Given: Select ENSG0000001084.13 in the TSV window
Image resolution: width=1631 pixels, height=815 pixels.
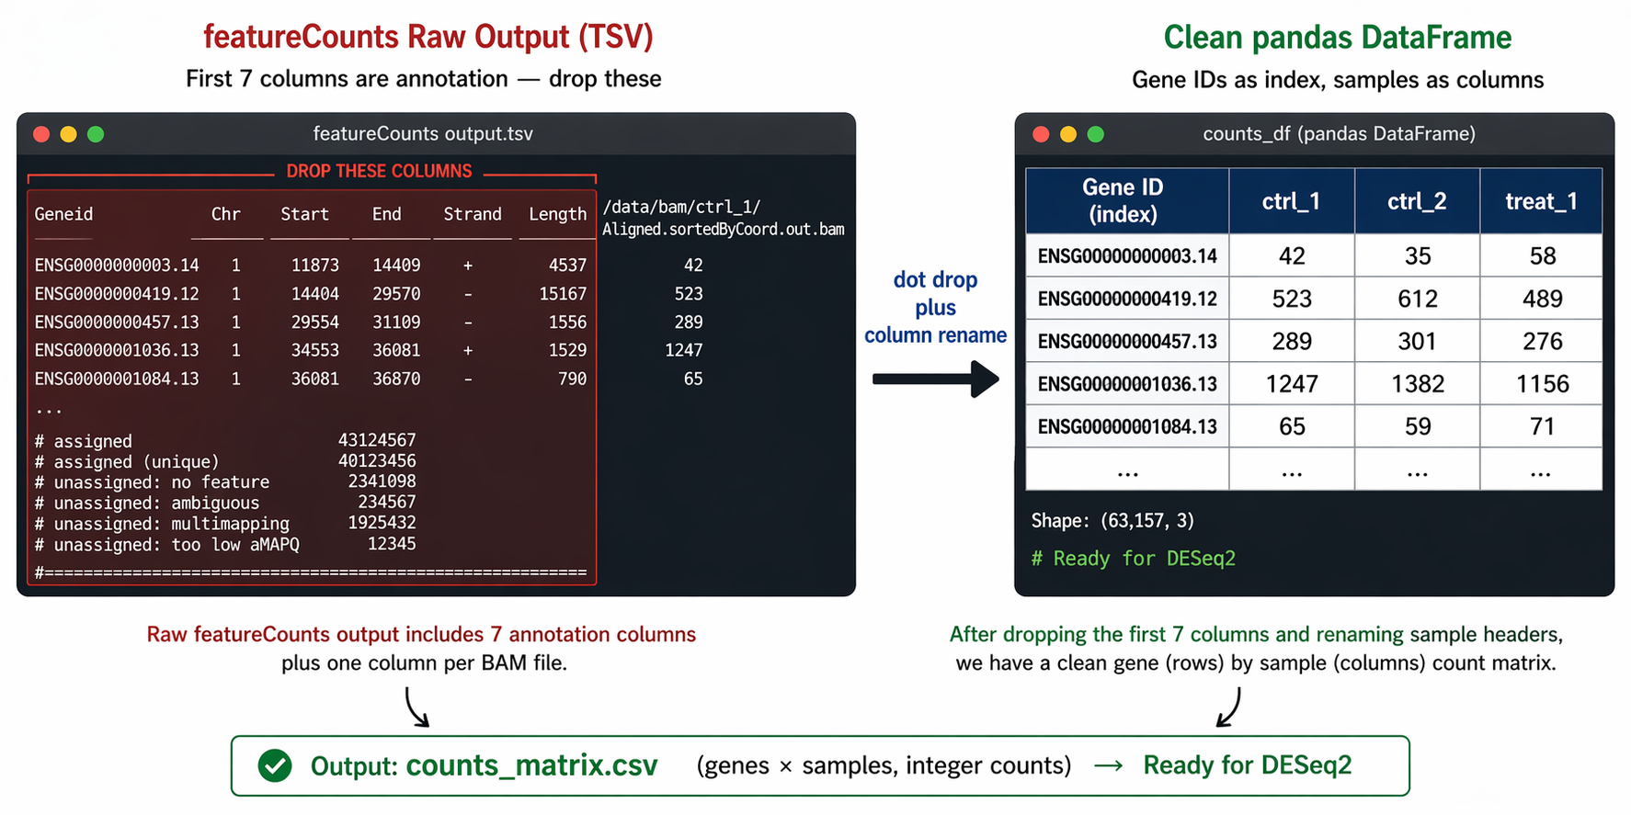Looking at the screenshot, I should click(x=117, y=379).
